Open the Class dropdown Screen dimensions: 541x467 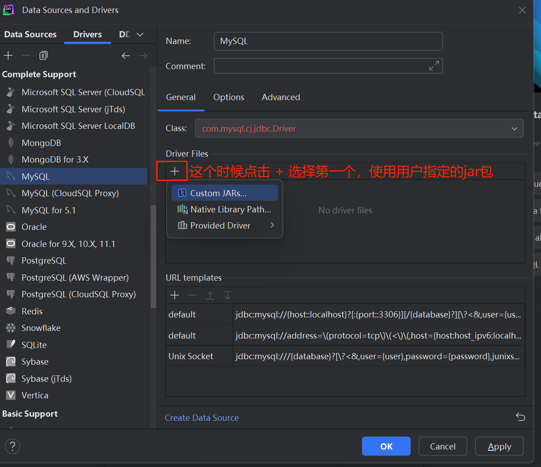tap(515, 129)
